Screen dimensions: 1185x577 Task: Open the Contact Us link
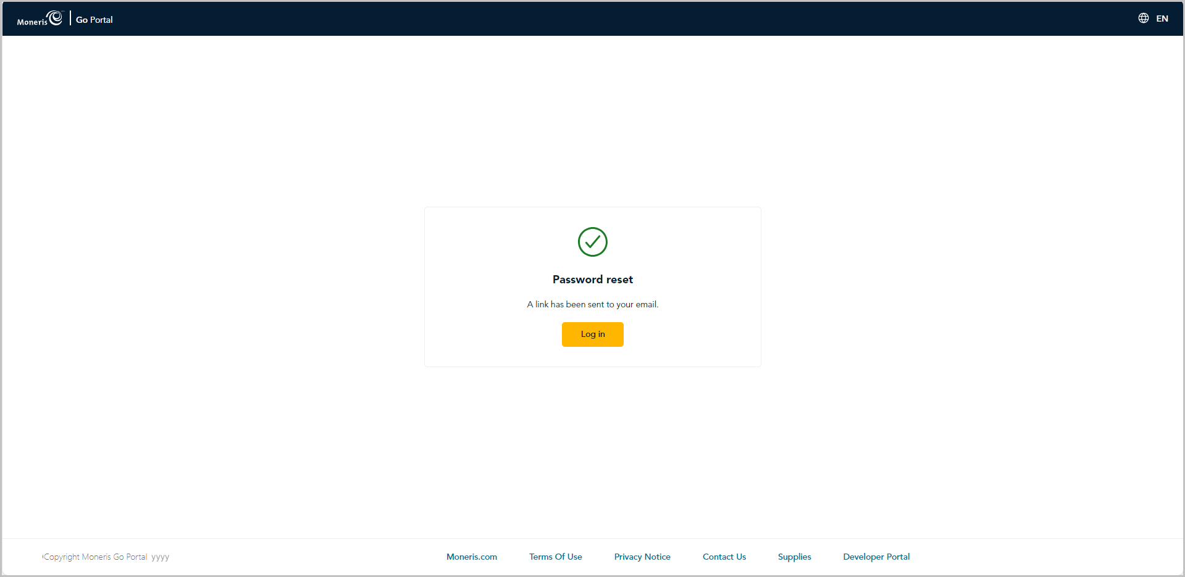[x=724, y=557]
